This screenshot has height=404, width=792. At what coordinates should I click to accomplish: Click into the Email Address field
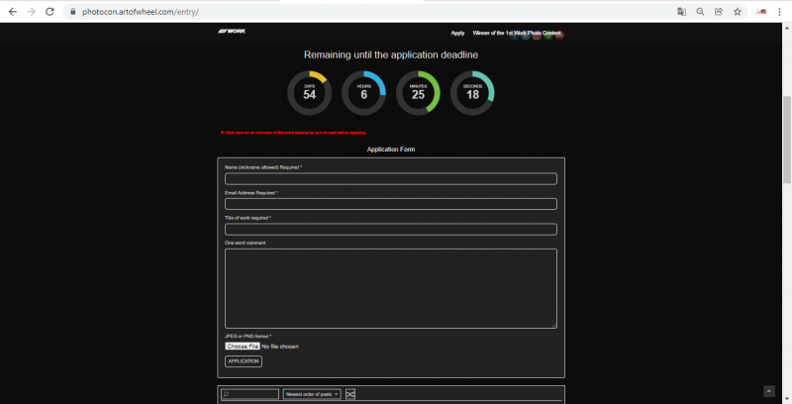391,204
